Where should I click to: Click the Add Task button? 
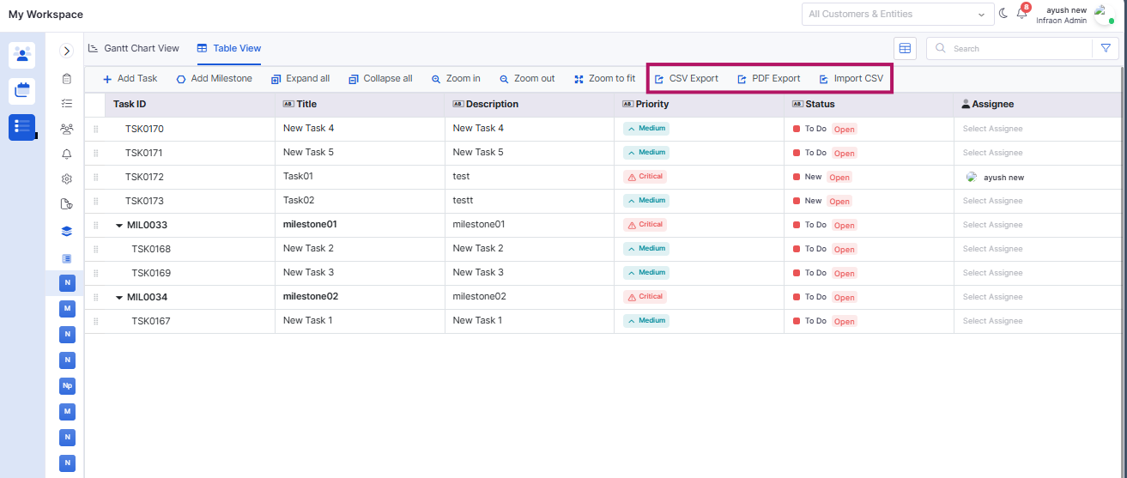point(130,79)
